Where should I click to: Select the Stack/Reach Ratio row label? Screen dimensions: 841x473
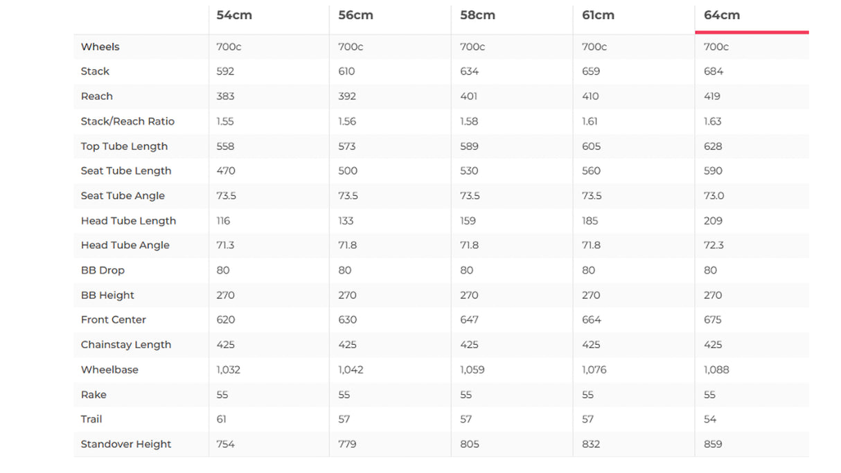127,121
